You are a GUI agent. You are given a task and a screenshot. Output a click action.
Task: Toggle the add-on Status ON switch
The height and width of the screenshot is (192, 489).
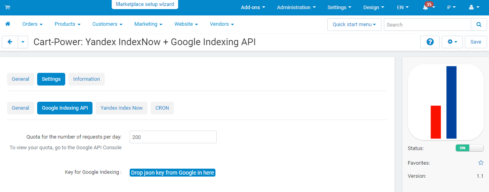click(x=469, y=148)
